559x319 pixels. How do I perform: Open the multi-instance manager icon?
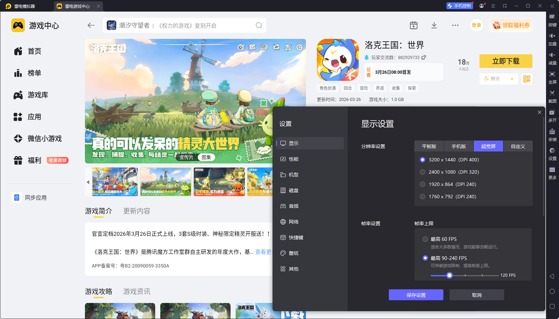(x=552, y=113)
